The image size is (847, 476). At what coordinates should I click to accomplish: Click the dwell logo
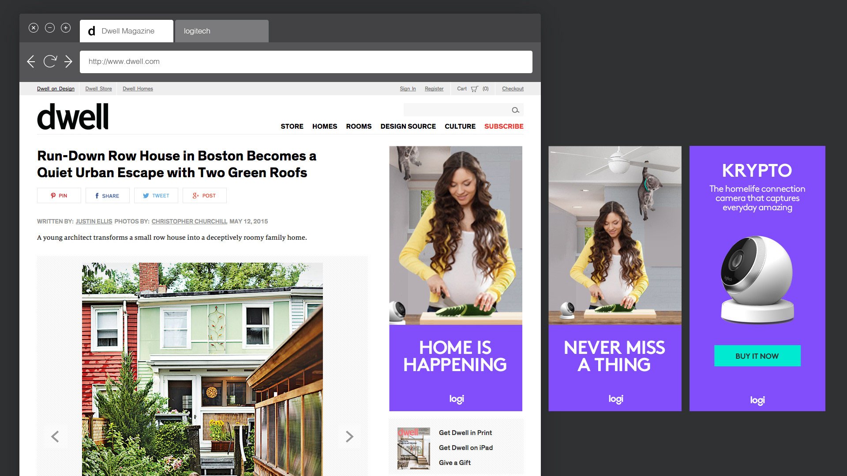[x=73, y=117]
